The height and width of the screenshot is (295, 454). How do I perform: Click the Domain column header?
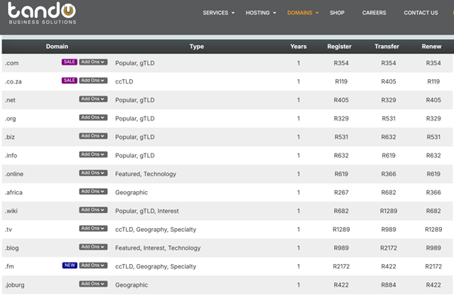point(57,47)
